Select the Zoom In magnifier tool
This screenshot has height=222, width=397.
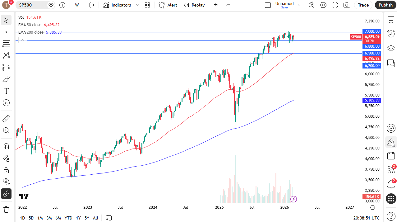coord(6,130)
